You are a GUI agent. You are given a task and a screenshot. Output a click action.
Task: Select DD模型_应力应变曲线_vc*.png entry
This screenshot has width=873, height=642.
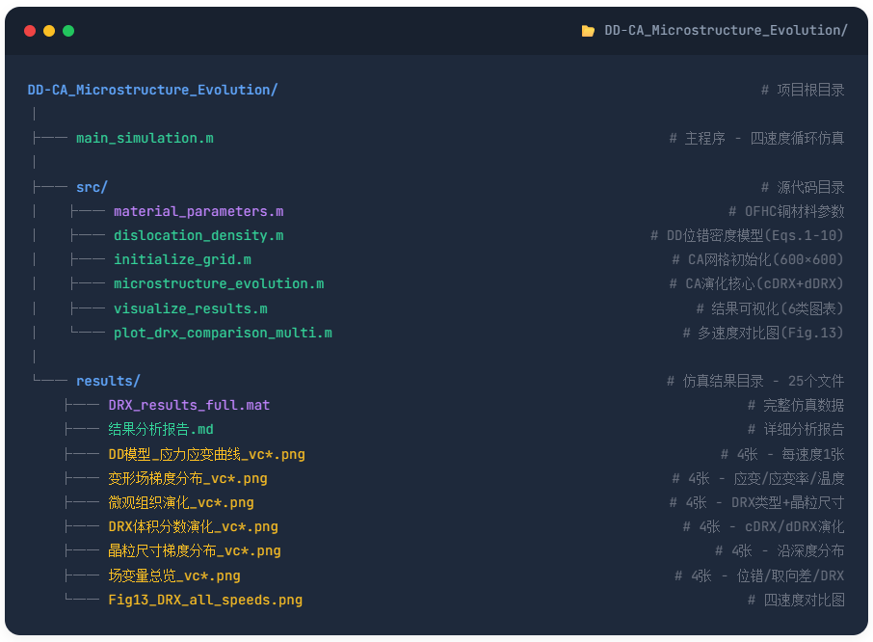[206, 454]
